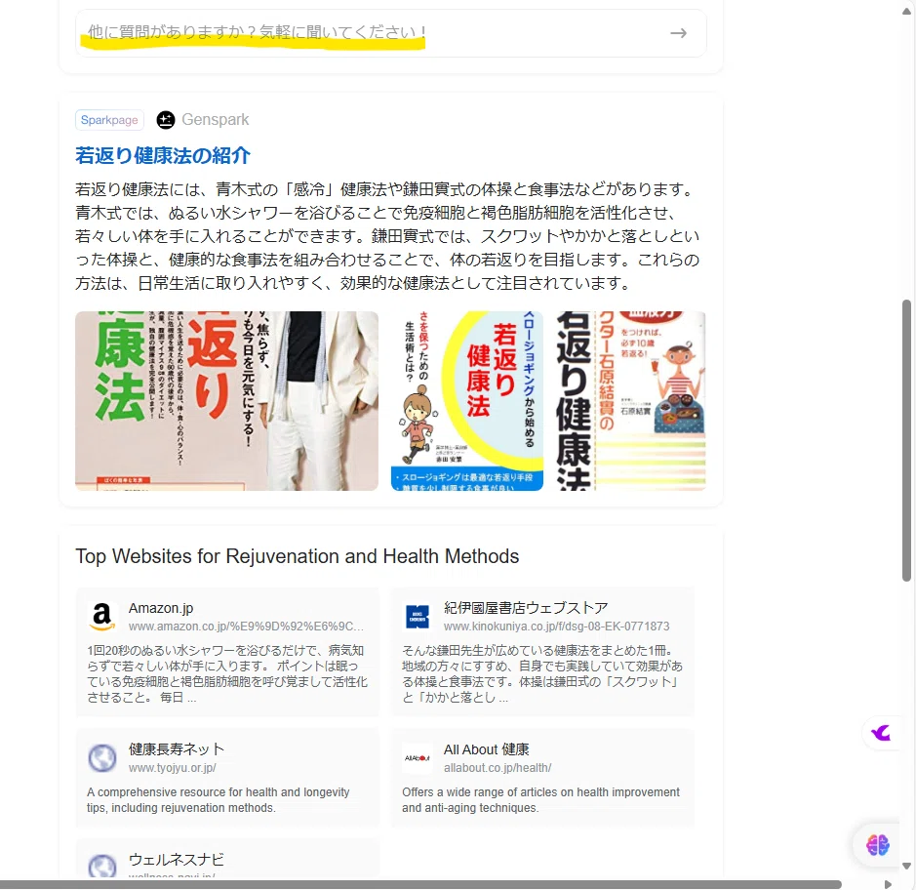
Task: Open the 若返り健康法の紹介 title link
Action: coord(163,155)
